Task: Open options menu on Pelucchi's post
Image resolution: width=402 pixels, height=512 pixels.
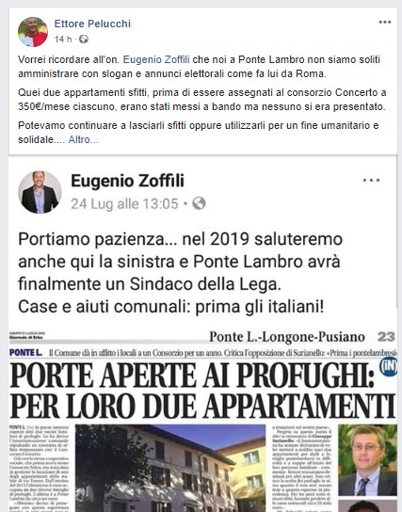Action: pyautogui.click(x=385, y=23)
